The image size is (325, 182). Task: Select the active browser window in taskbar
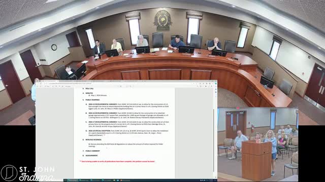[x=73, y=180]
